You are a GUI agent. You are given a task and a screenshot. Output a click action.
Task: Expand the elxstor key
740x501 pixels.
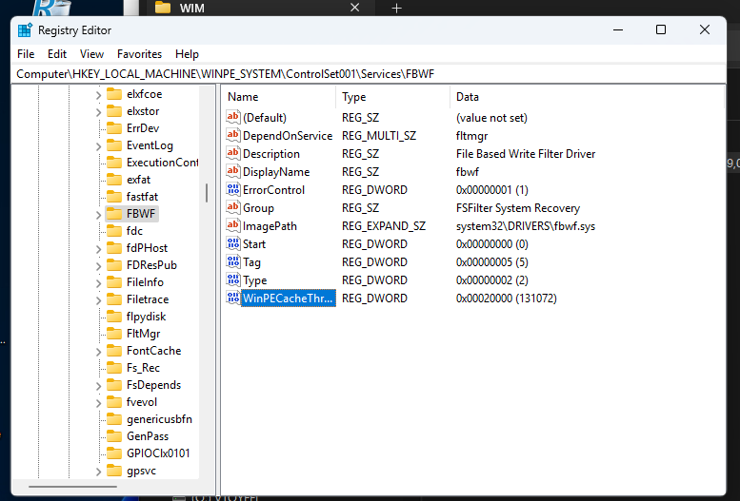click(98, 111)
